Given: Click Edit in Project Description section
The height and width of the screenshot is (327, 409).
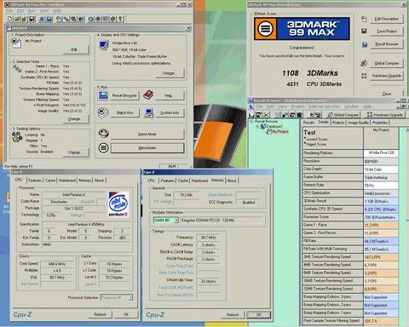Looking at the screenshot, I should coord(75,49).
